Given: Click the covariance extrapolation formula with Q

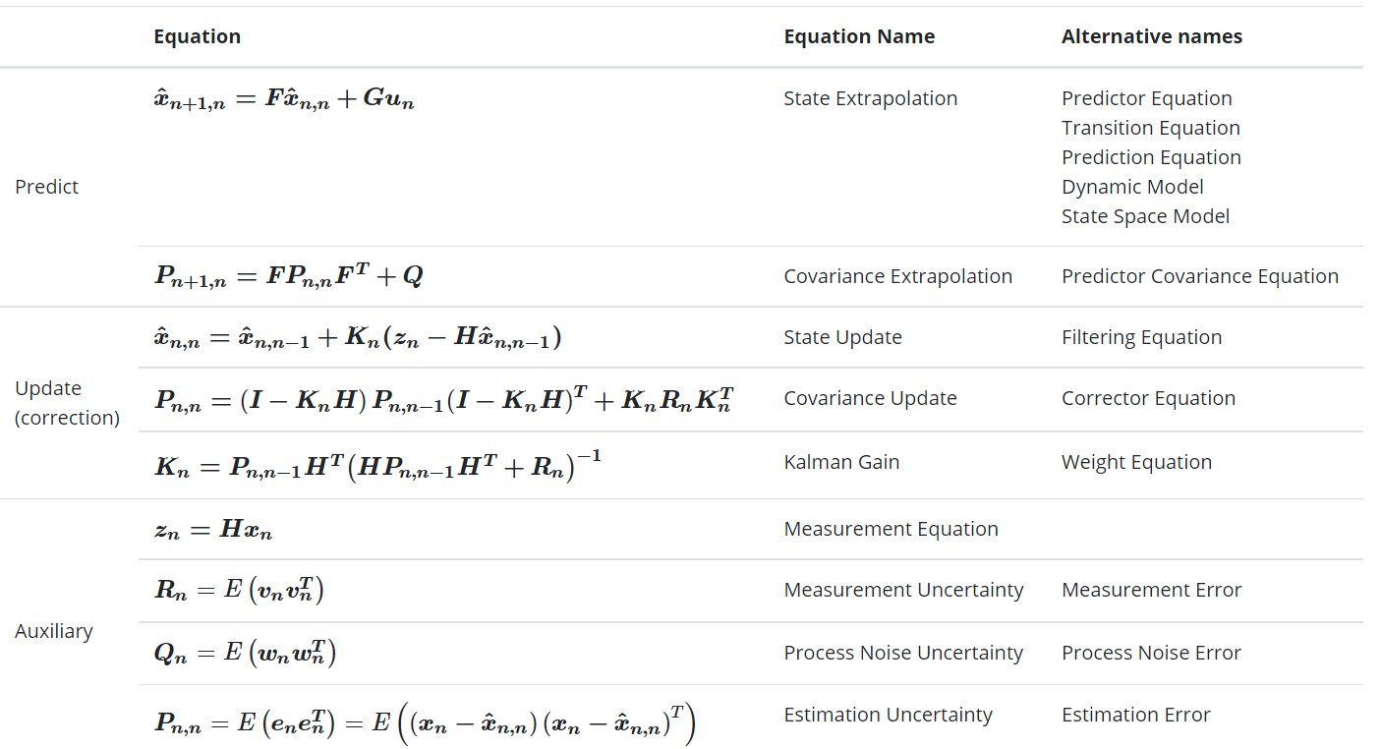Looking at the screenshot, I should point(289,276).
